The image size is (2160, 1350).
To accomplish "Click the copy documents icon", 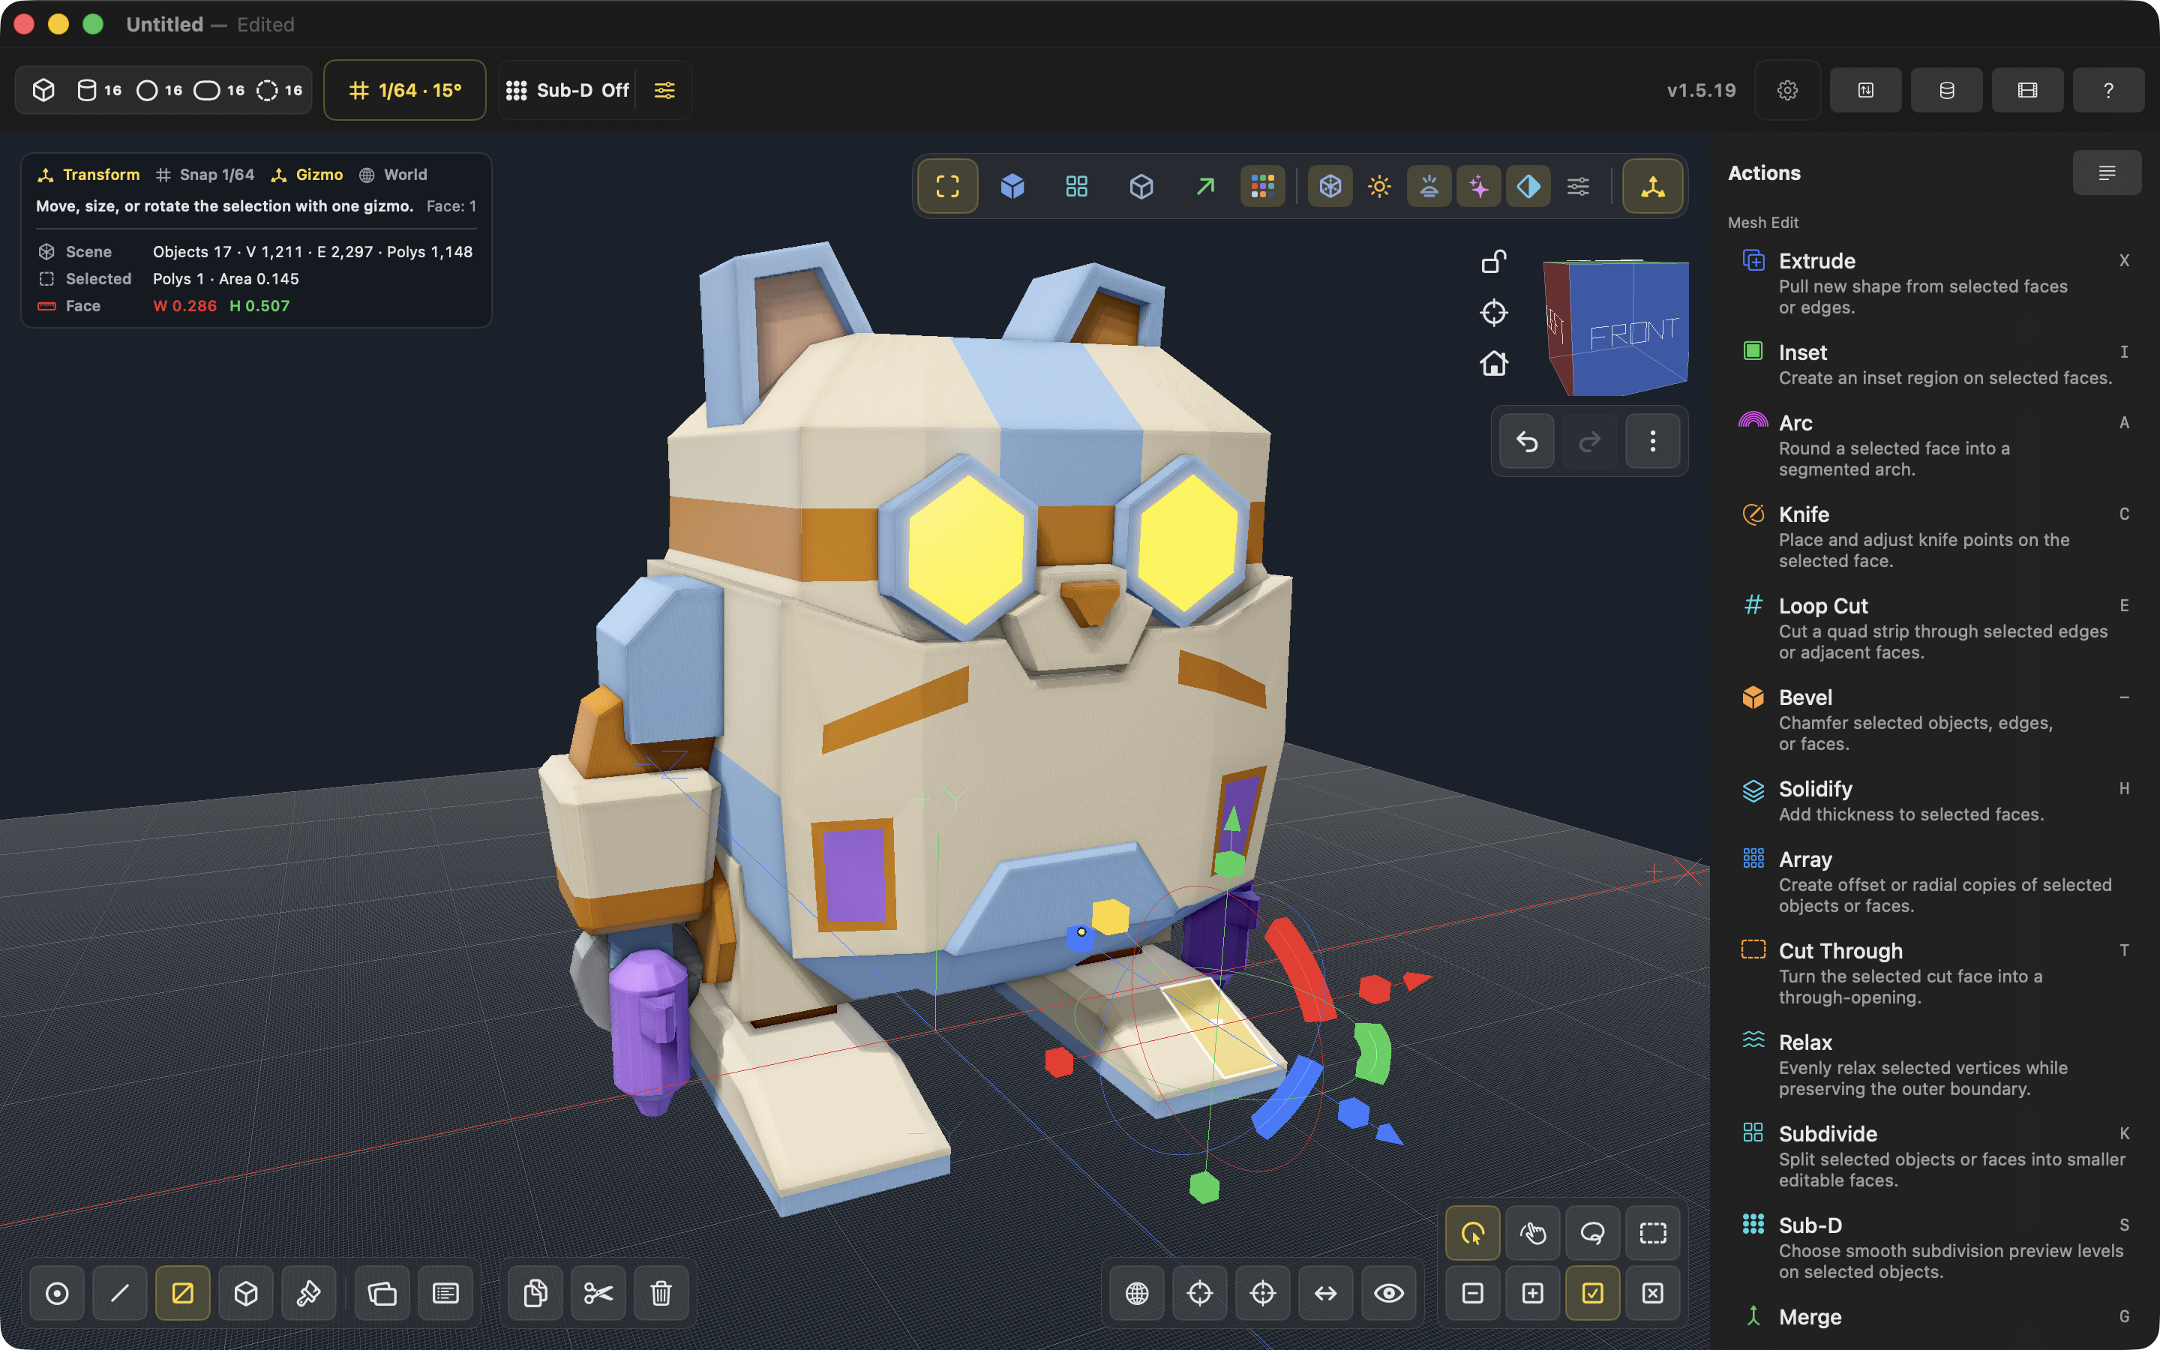I will [x=535, y=1293].
